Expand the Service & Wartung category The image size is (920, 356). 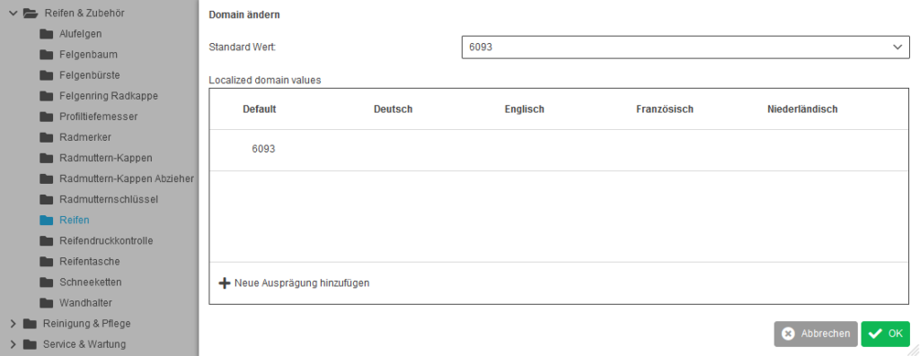pyautogui.click(x=13, y=344)
